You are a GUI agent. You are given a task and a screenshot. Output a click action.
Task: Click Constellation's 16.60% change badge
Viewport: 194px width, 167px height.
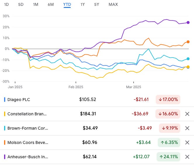pos(168,114)
